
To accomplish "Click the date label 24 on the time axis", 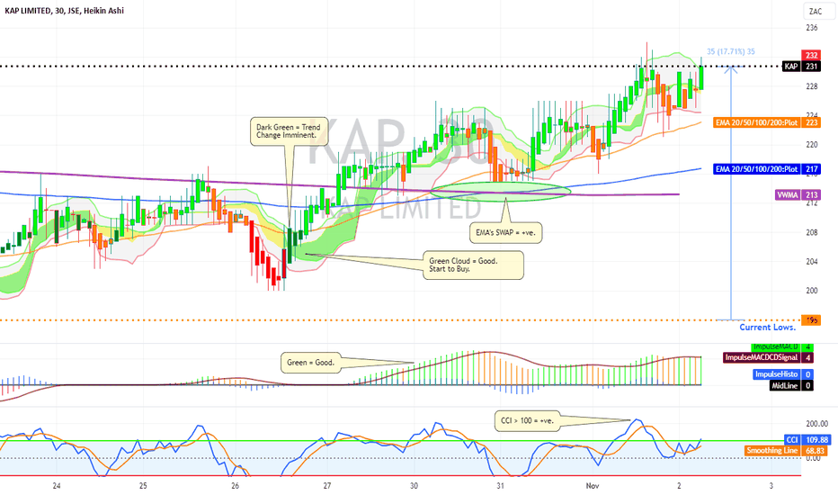I will coord(57,486).
